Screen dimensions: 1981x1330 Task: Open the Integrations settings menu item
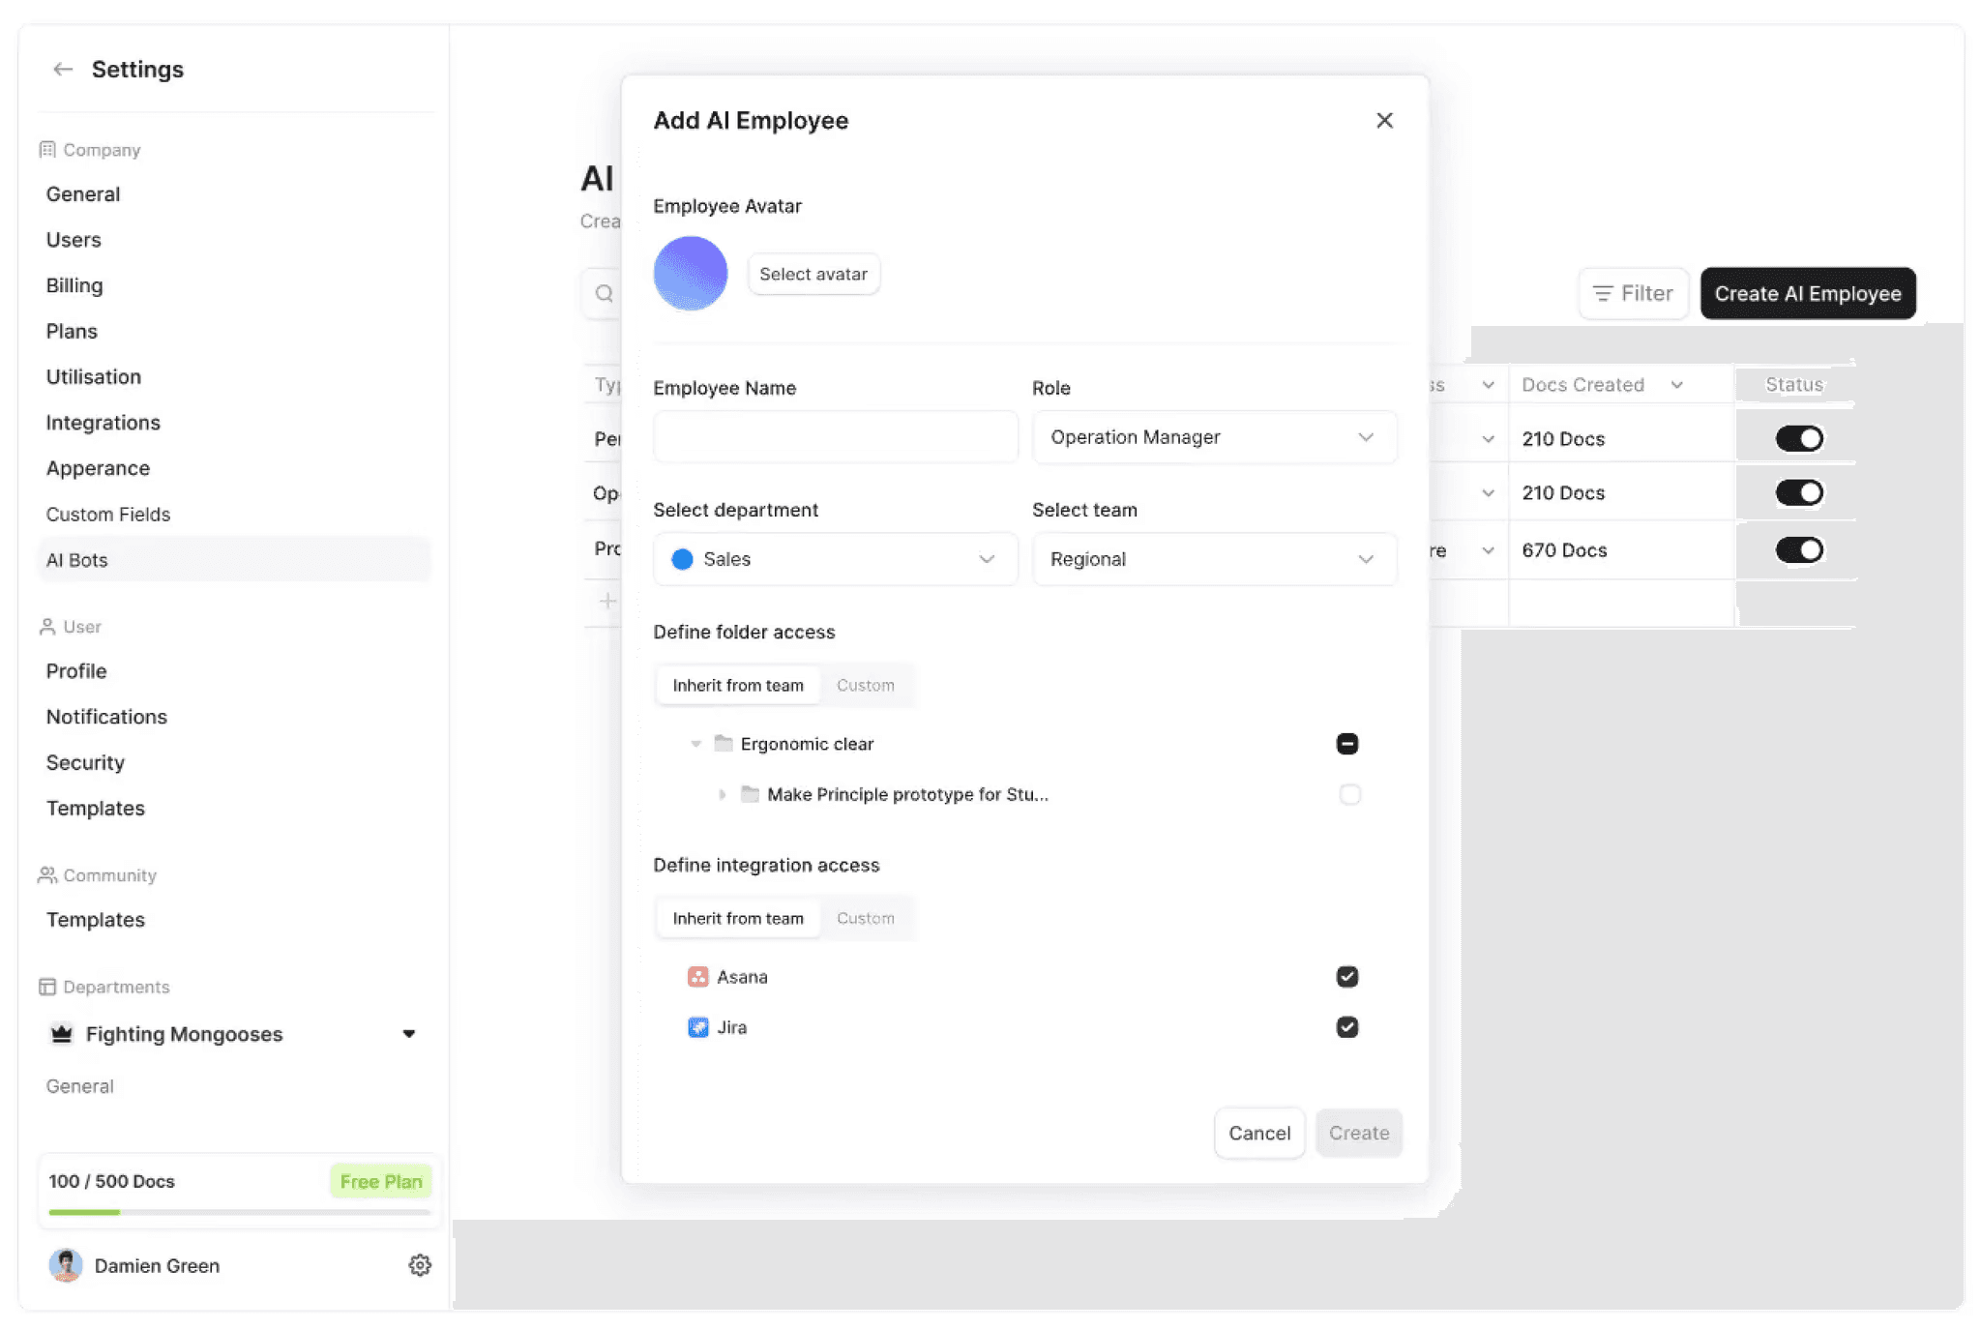pos(103,423)
